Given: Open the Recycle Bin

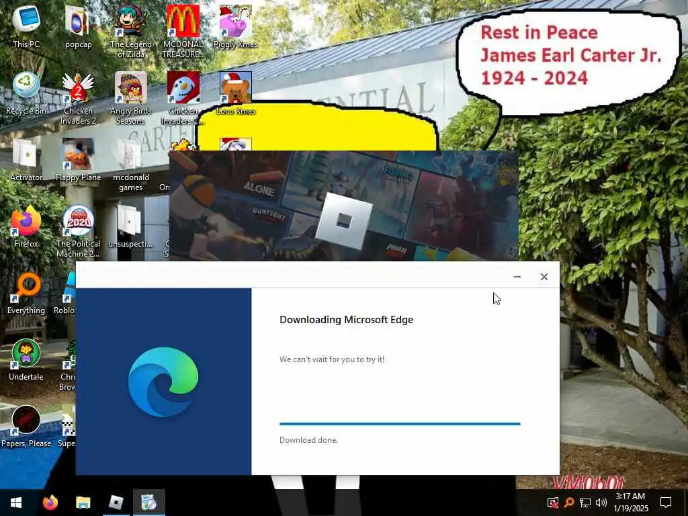Looking at the screenshot, I should click(26, 93).
